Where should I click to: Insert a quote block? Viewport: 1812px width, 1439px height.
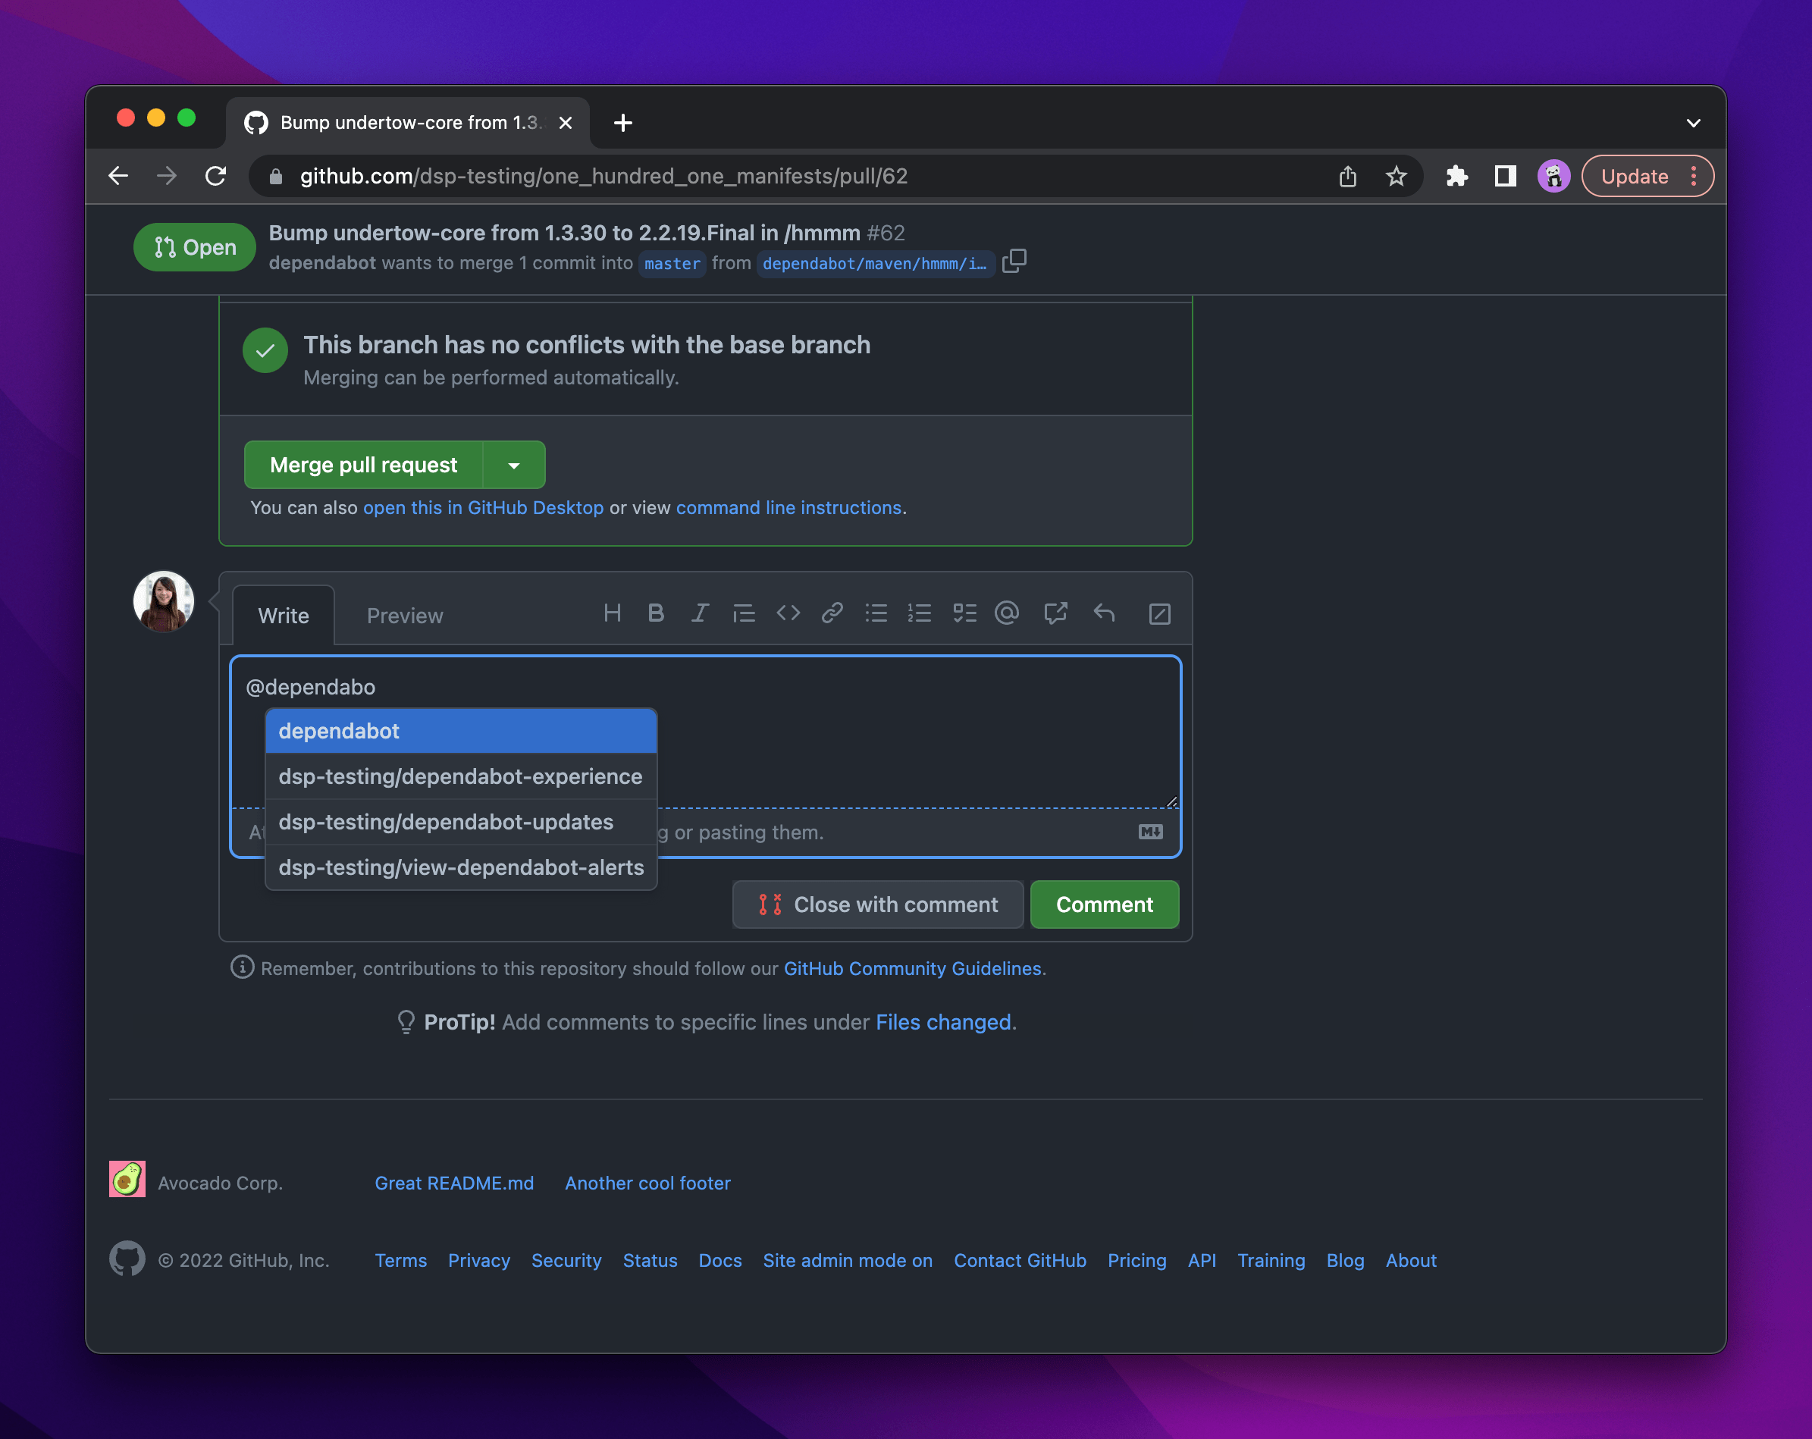click(744, 613)
